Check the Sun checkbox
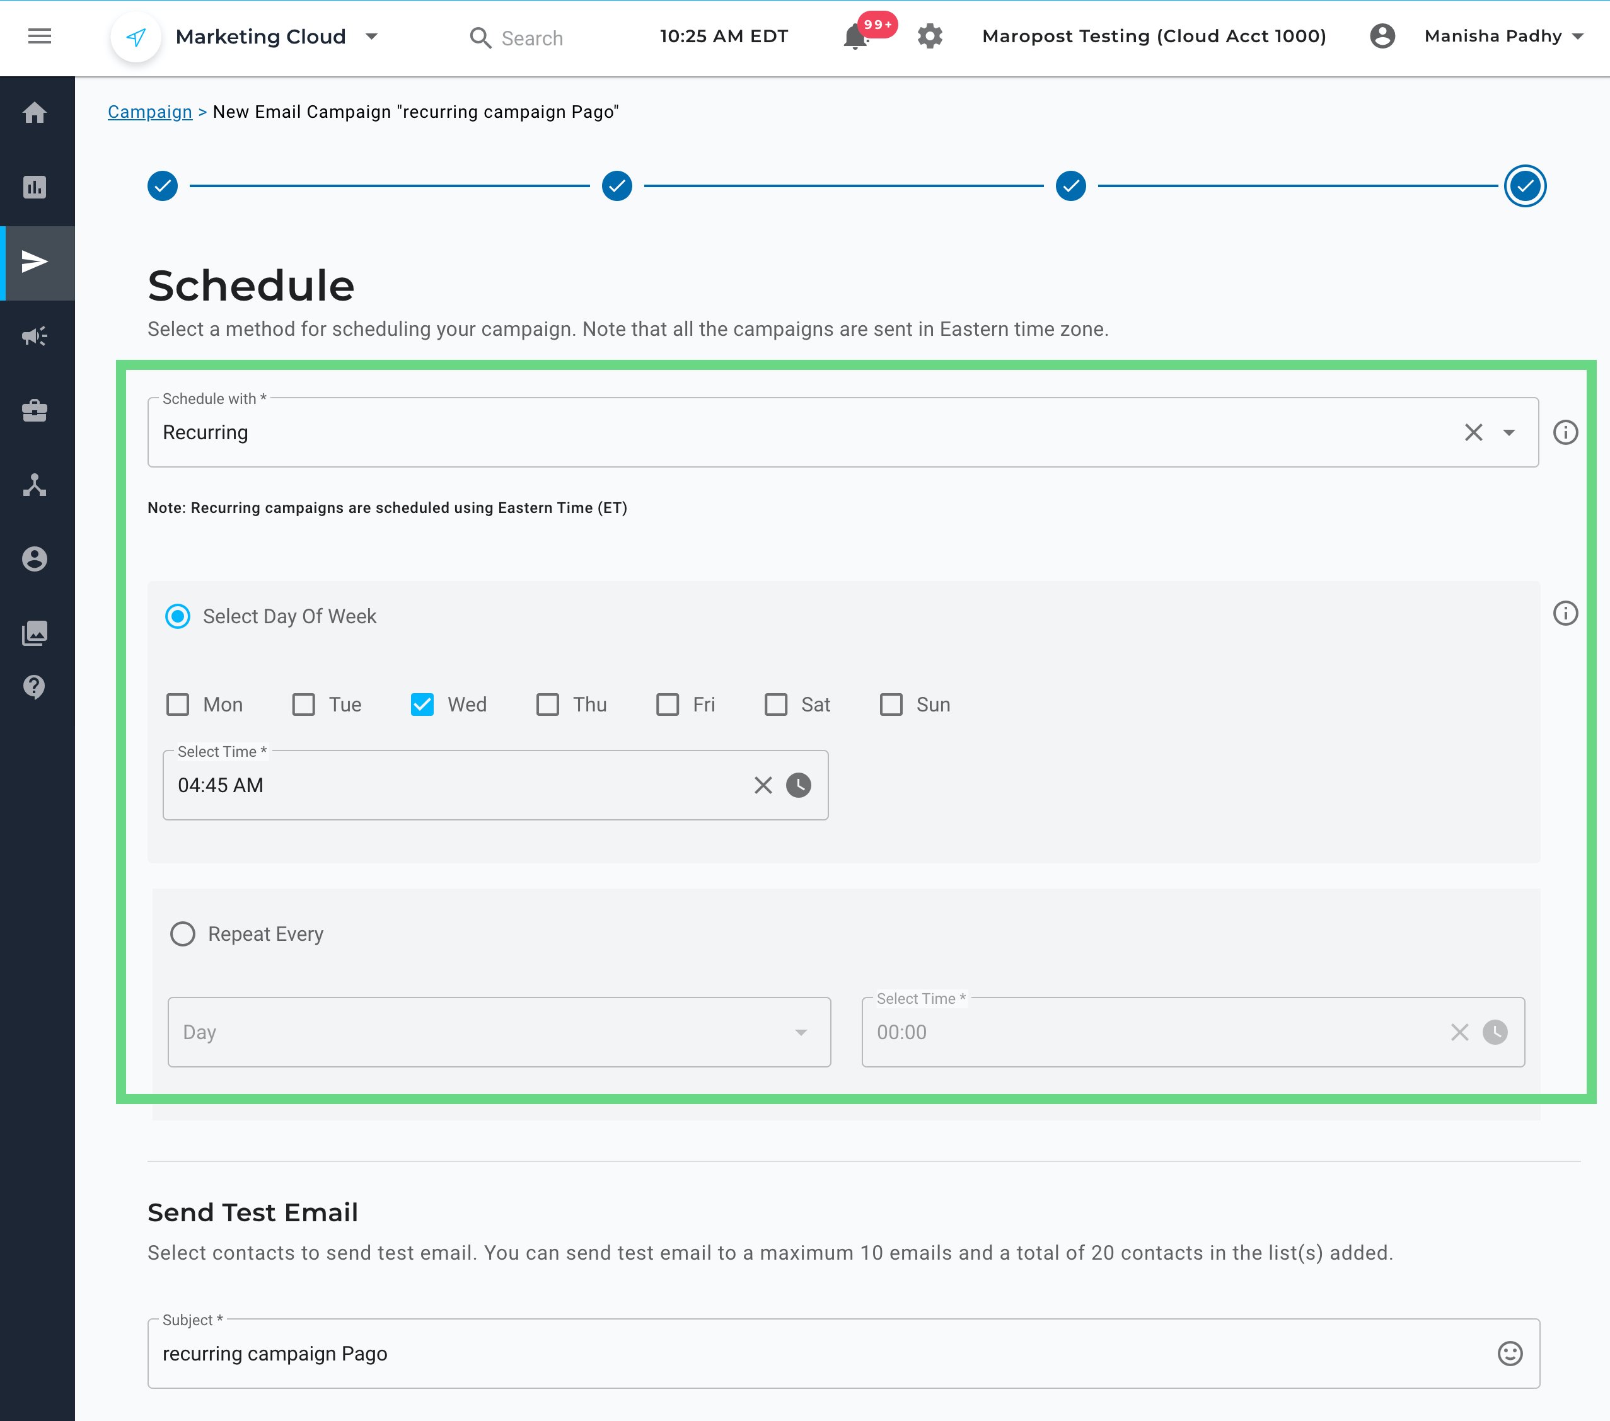Screen dimensions: 1610x1421 pos(891,705)
